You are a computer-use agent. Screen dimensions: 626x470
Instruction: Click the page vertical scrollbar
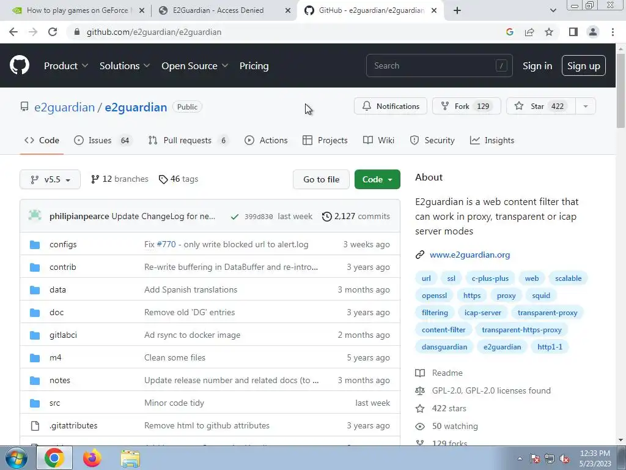pyautogui.click(x=621, y=91)
